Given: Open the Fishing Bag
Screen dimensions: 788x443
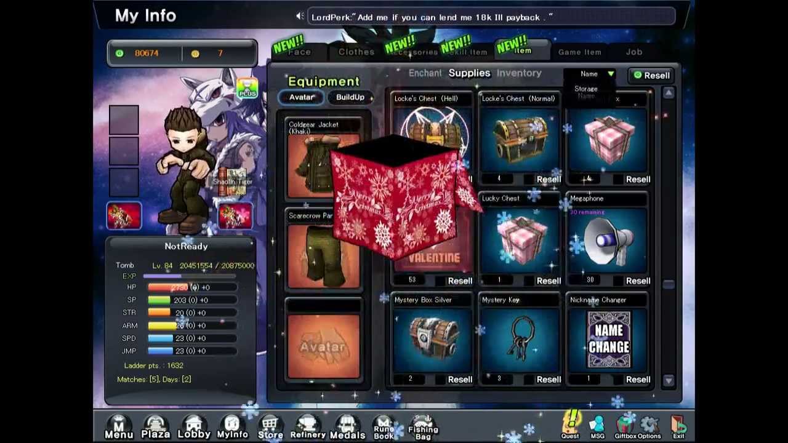Looking at the screenshot, I should [x=423, y=427].
